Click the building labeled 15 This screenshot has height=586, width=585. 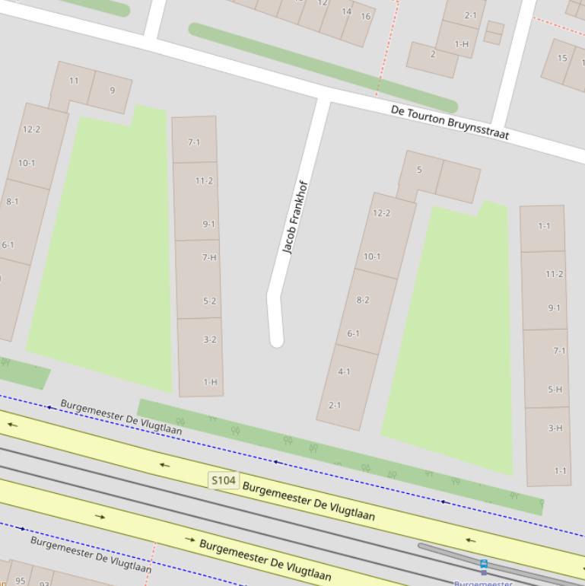pyautogui.click(x=562, y=59)
